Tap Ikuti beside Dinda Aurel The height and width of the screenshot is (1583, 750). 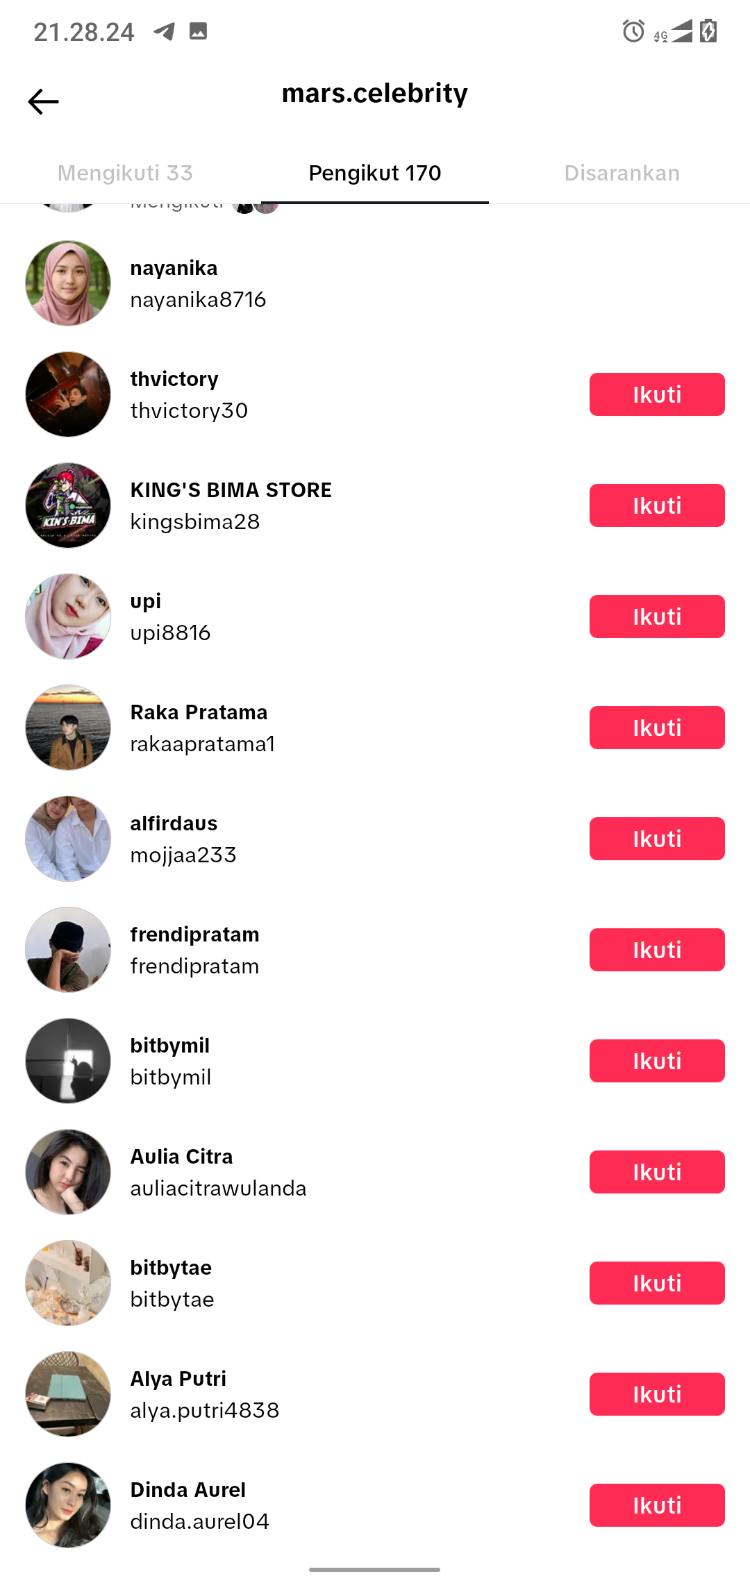pos(657,1505)
